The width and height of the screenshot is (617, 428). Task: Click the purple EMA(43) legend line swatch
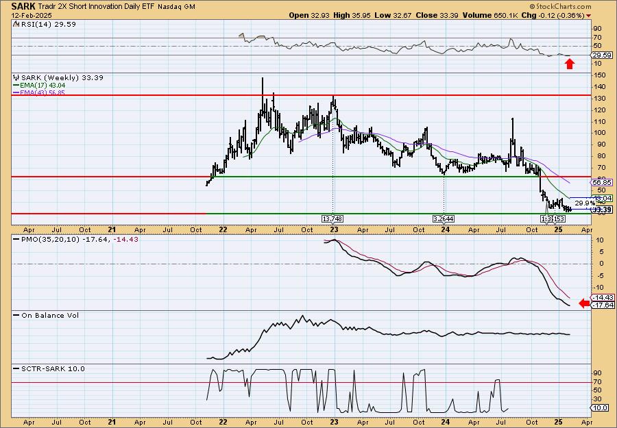tap(16, 92)
